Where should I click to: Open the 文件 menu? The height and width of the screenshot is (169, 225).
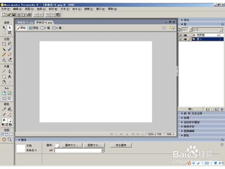[x=6, y=9]
